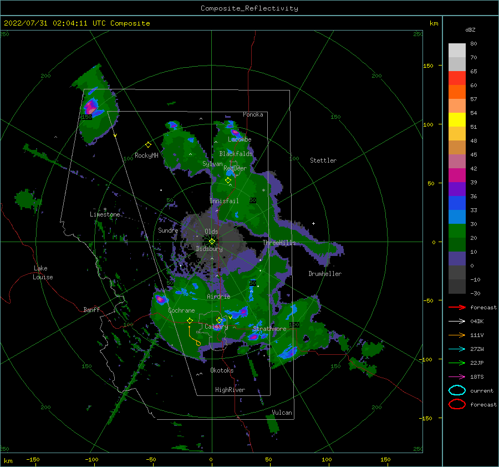Click the green 22JP arrow icon
Image resolution: width=499 pixels, height=467 pixels.
pyautogui.click(x=457, y=363)
